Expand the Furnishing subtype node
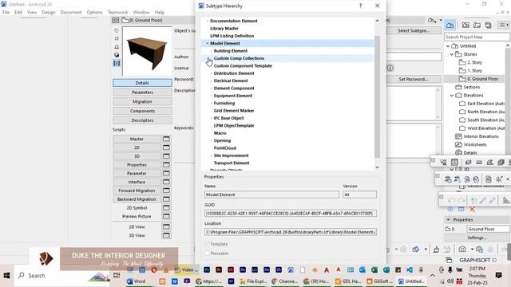The image size is (511, 287). pyautogui.click(x=211, y=103)
